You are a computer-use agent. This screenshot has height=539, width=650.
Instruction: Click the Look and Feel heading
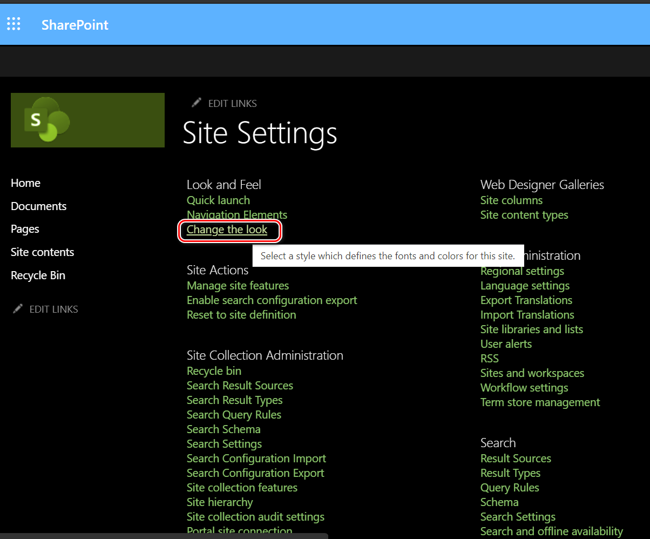pyautogui.click(x=224, y=185)
